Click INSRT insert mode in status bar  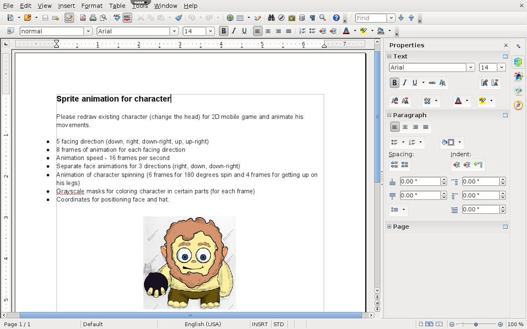click(x=259, y=324)
